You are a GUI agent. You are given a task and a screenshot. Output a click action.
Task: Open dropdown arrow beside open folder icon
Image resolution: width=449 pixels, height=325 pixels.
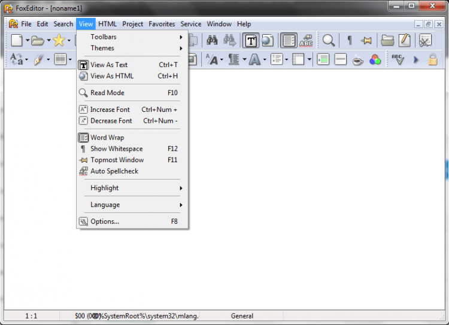pos(48,40)
